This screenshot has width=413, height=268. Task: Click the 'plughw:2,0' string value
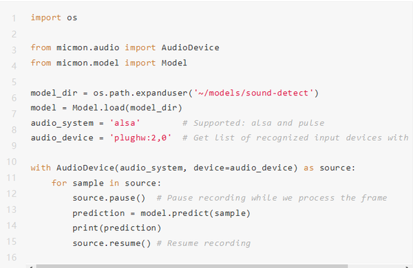[x=140, y=138]
